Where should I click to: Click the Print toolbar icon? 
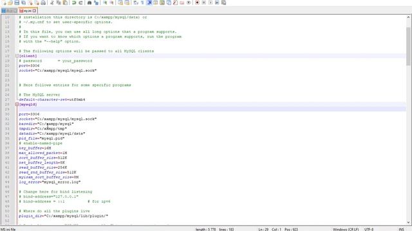point(43,3)
